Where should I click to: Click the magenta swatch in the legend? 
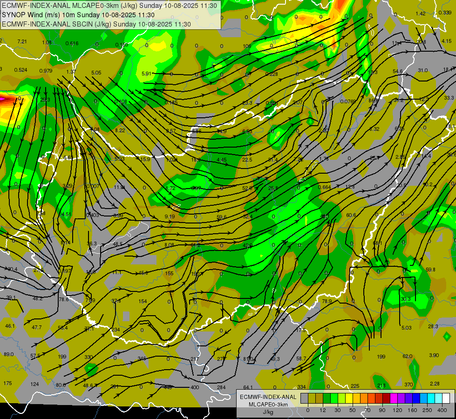tap(394, 398)
